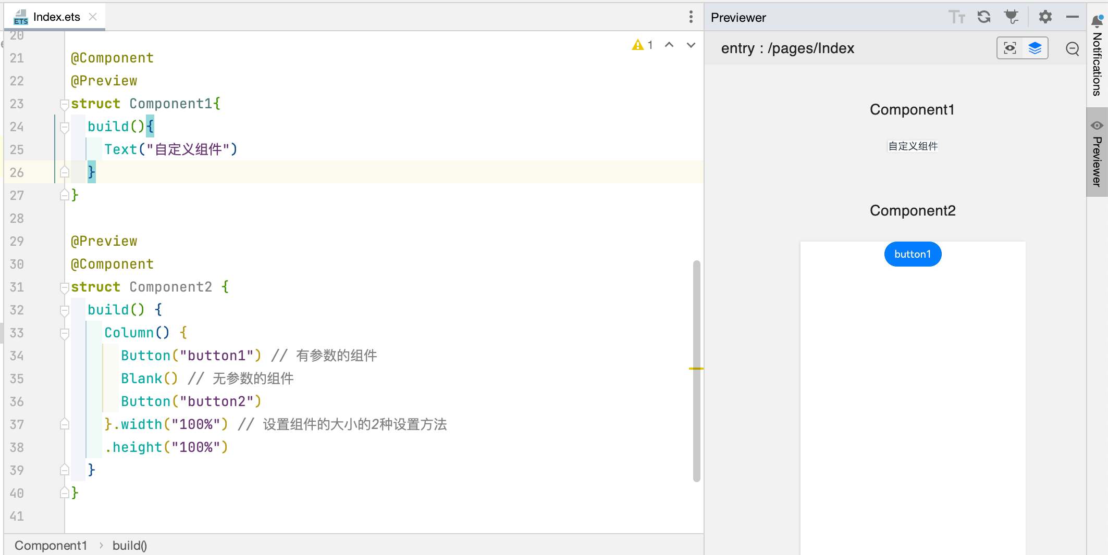Click the Previewer font size icon
Image resolution: width=1108 pixels, height=555 pixels.
click(956, 17)
